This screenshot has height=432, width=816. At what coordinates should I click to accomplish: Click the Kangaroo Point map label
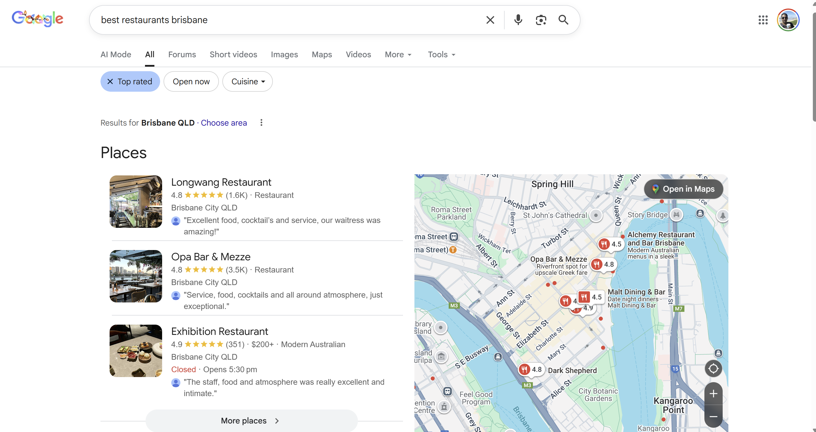(x=673, y=405)
